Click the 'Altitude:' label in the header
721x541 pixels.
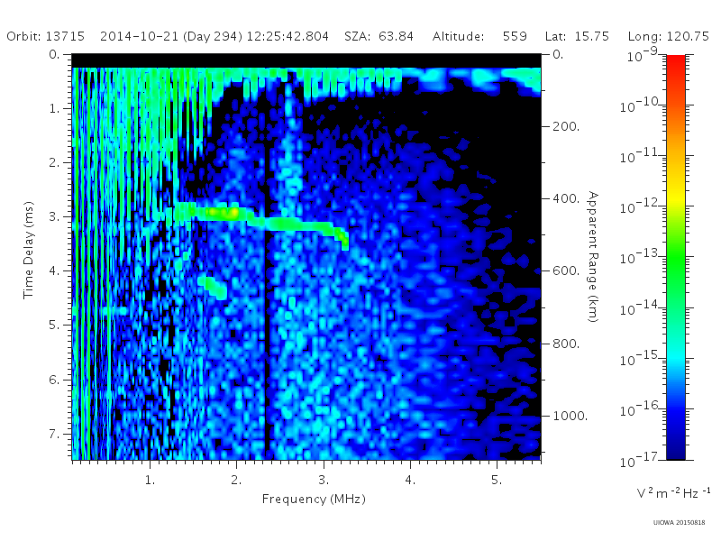click(458, 36)
